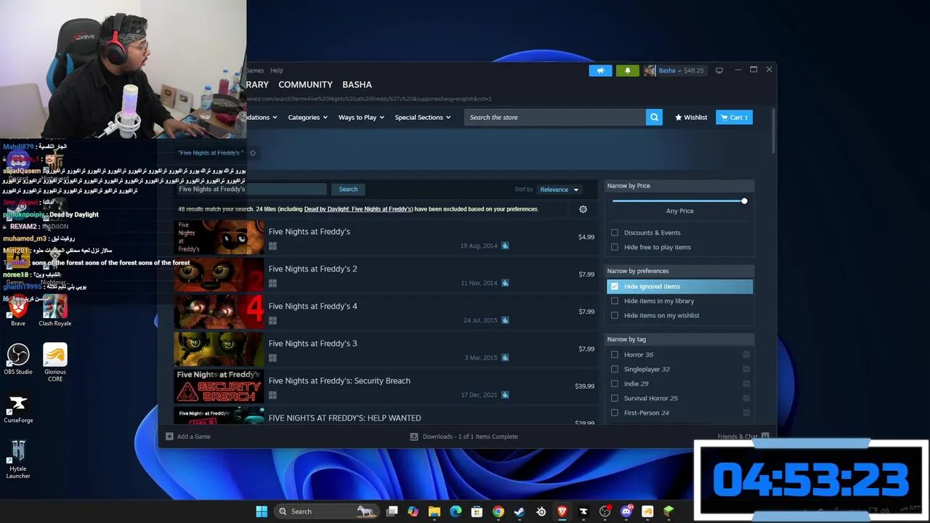Check the Singleplayer tag filter

pos(615,369)
